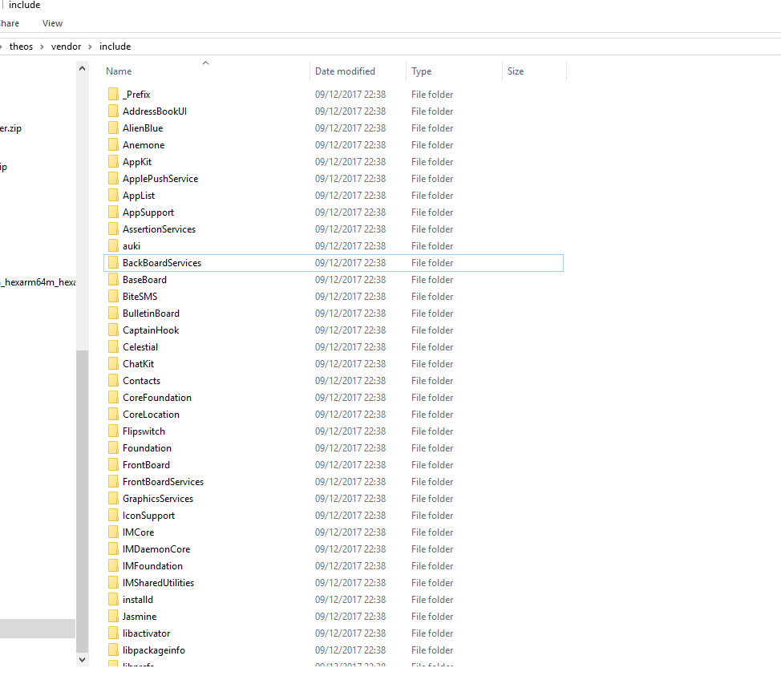Image resolution: width=781 pixels, height=684 pixels.
Task: Navigate to theos in breadcrumb
Action: 21,47
